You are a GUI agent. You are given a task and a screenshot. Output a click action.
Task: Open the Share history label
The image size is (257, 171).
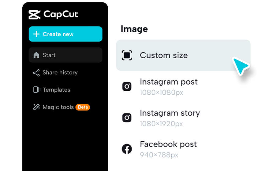coord(60,73)
